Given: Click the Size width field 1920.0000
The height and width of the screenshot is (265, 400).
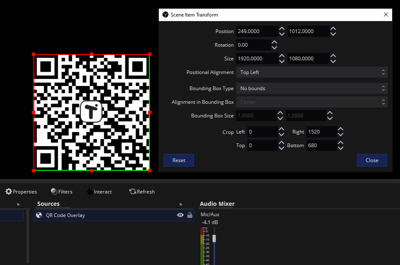Looking at the screenshot, I should (x=257, y=58).
